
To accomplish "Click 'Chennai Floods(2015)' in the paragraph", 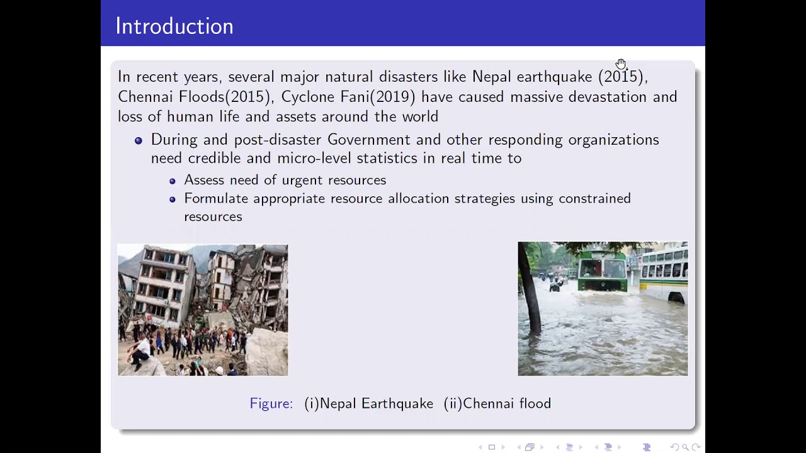I will [x=195, y=97].
